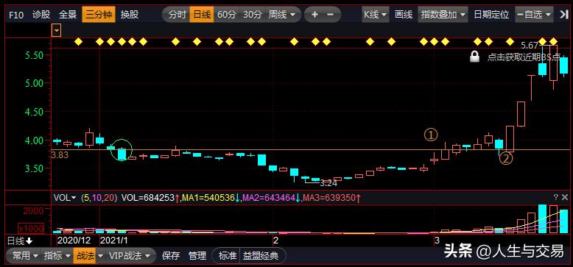Screen dimensions: 573x267
Task: Zoom out chart with minus button
Action: [330, 15]
